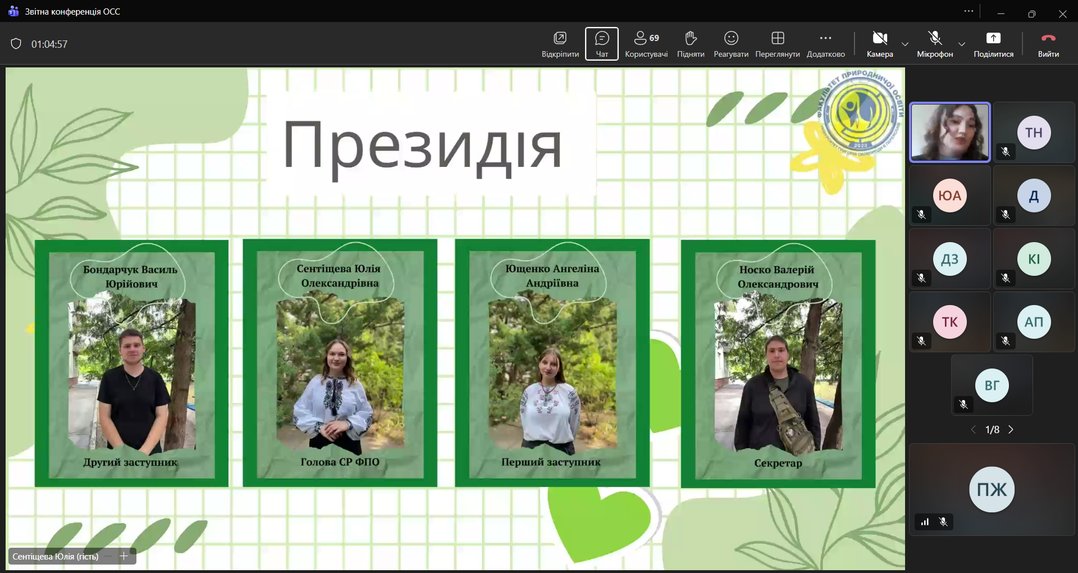Image resolution: width=1078 pixels, height=573 pixels.
Task: Click the shield security icon near timer
Action: (16, 44)
